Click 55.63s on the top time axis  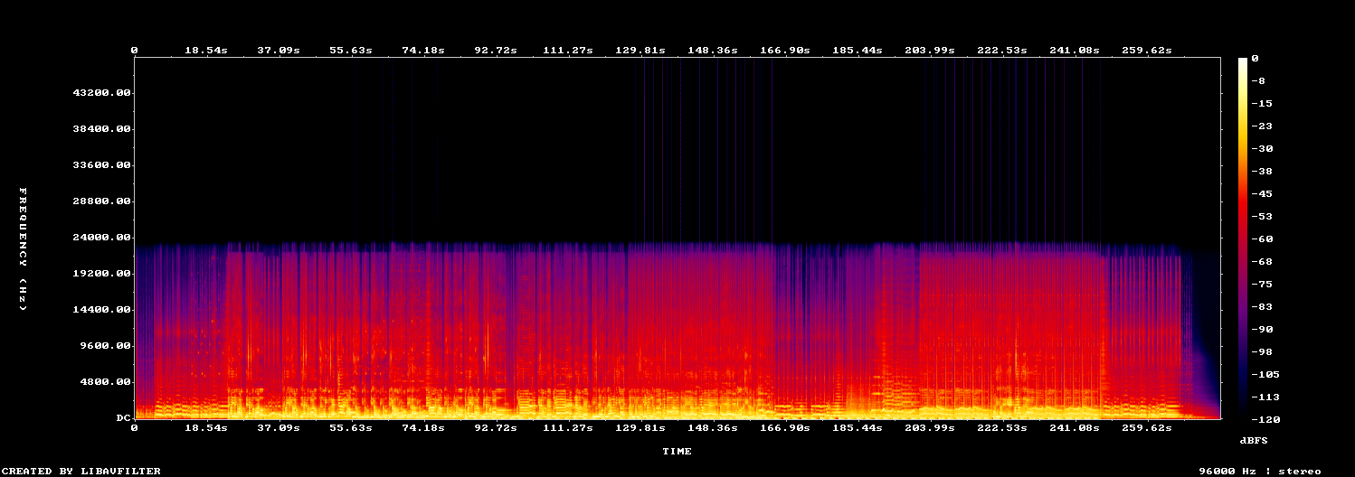coord(351,51)
